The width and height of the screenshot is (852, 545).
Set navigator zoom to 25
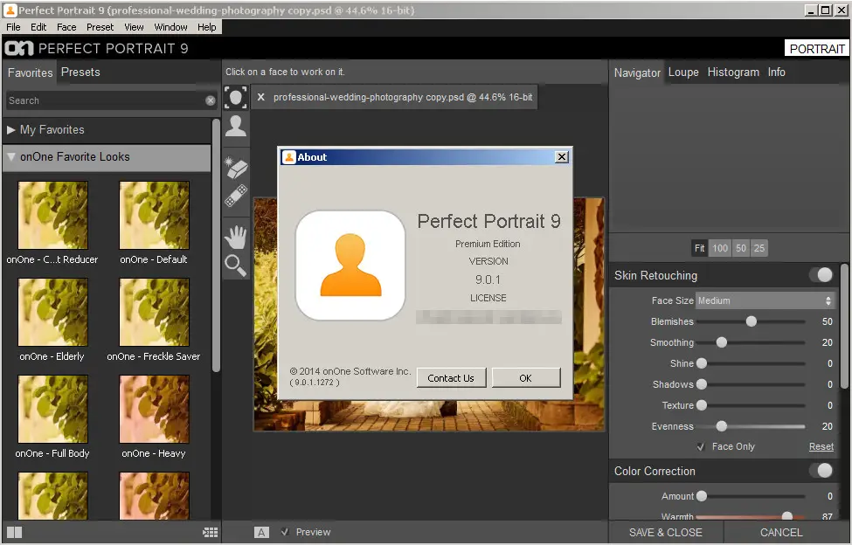pos(759,248)
